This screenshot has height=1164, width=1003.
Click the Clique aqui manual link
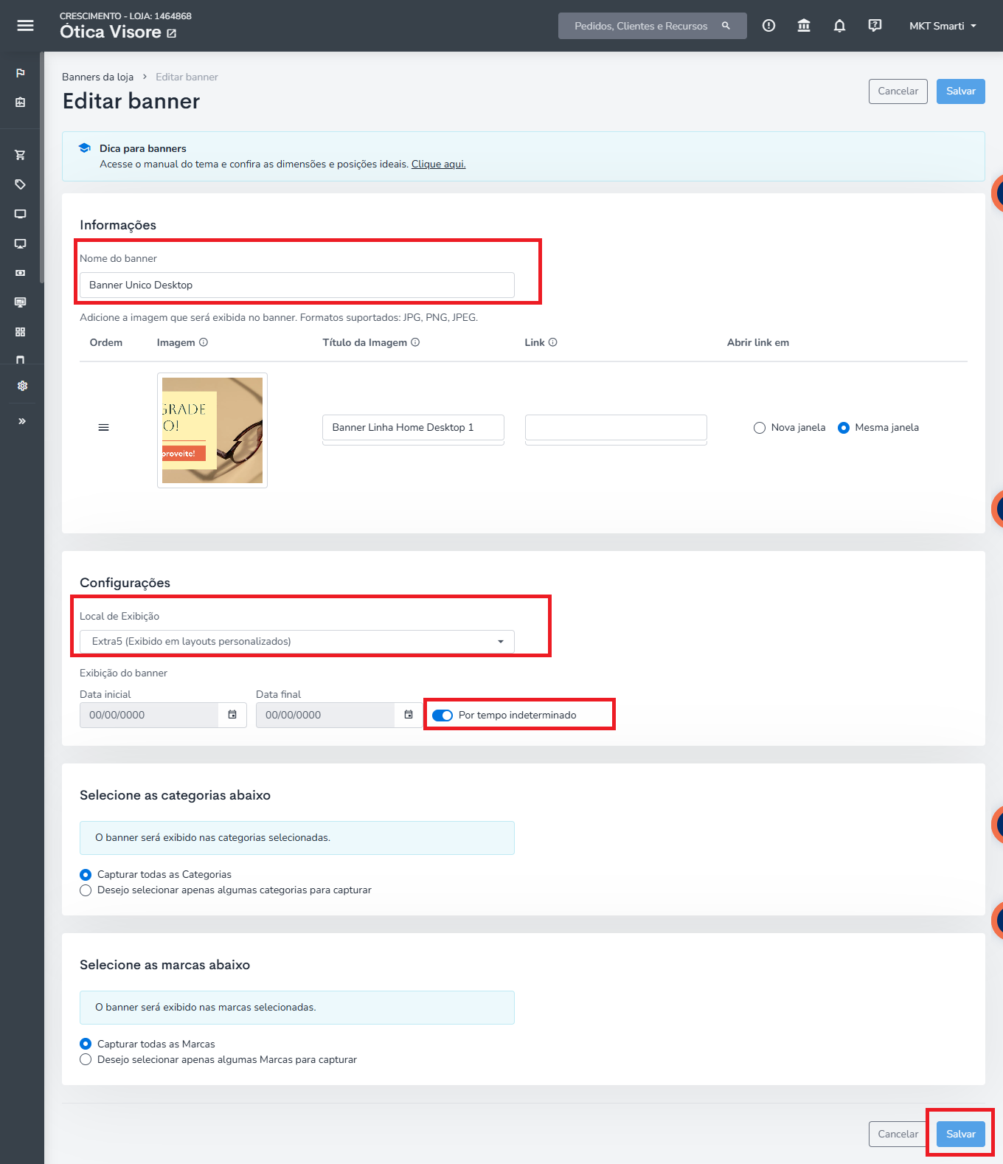click(x=438, y=164)
